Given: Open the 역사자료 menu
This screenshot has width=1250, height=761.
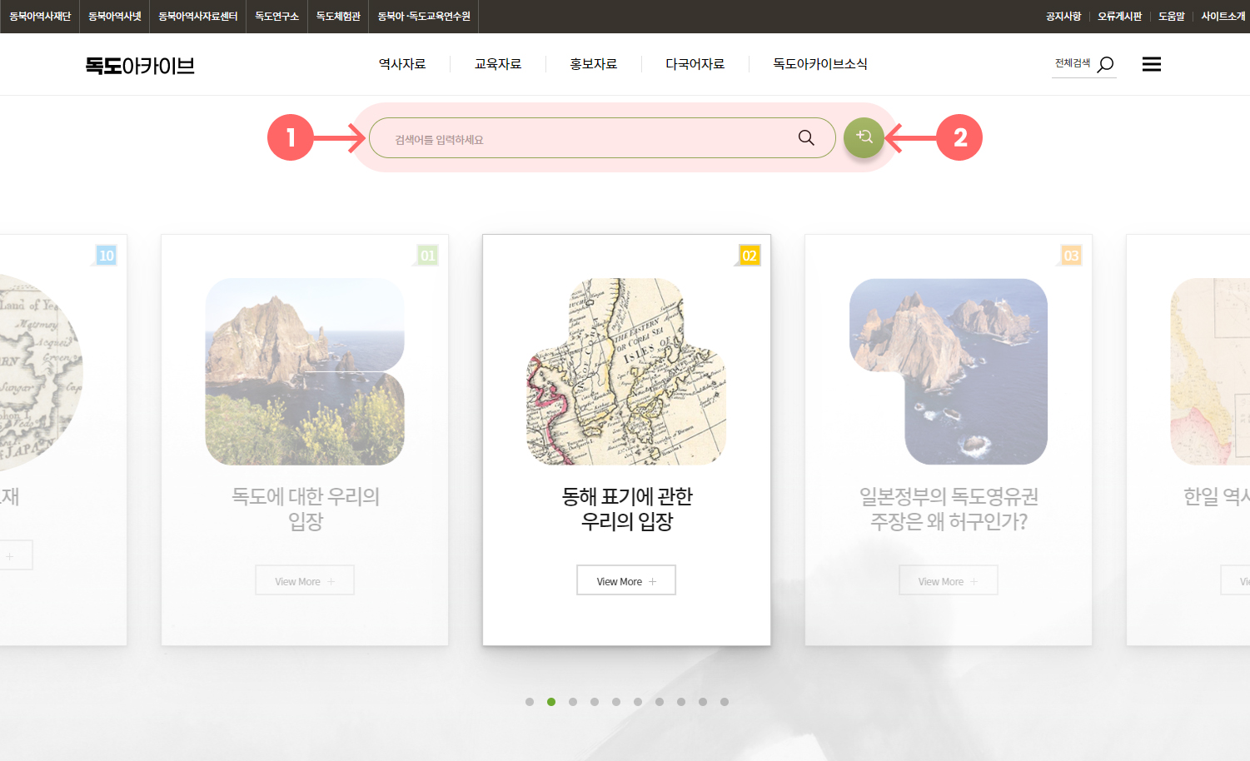Looking at the screenshot, I should point(402,63).
